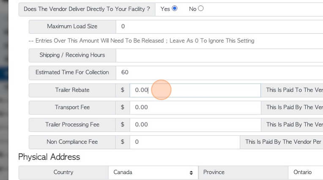The height and width of the screenshot is (180, 323).
Task: Click the dollar sign beside Trailer Processing Fee
Action: point(123,125)
